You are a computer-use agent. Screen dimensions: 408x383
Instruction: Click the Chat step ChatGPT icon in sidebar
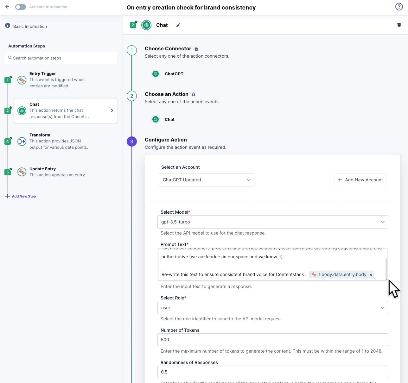pyautogui.click(x=22, y=111)
